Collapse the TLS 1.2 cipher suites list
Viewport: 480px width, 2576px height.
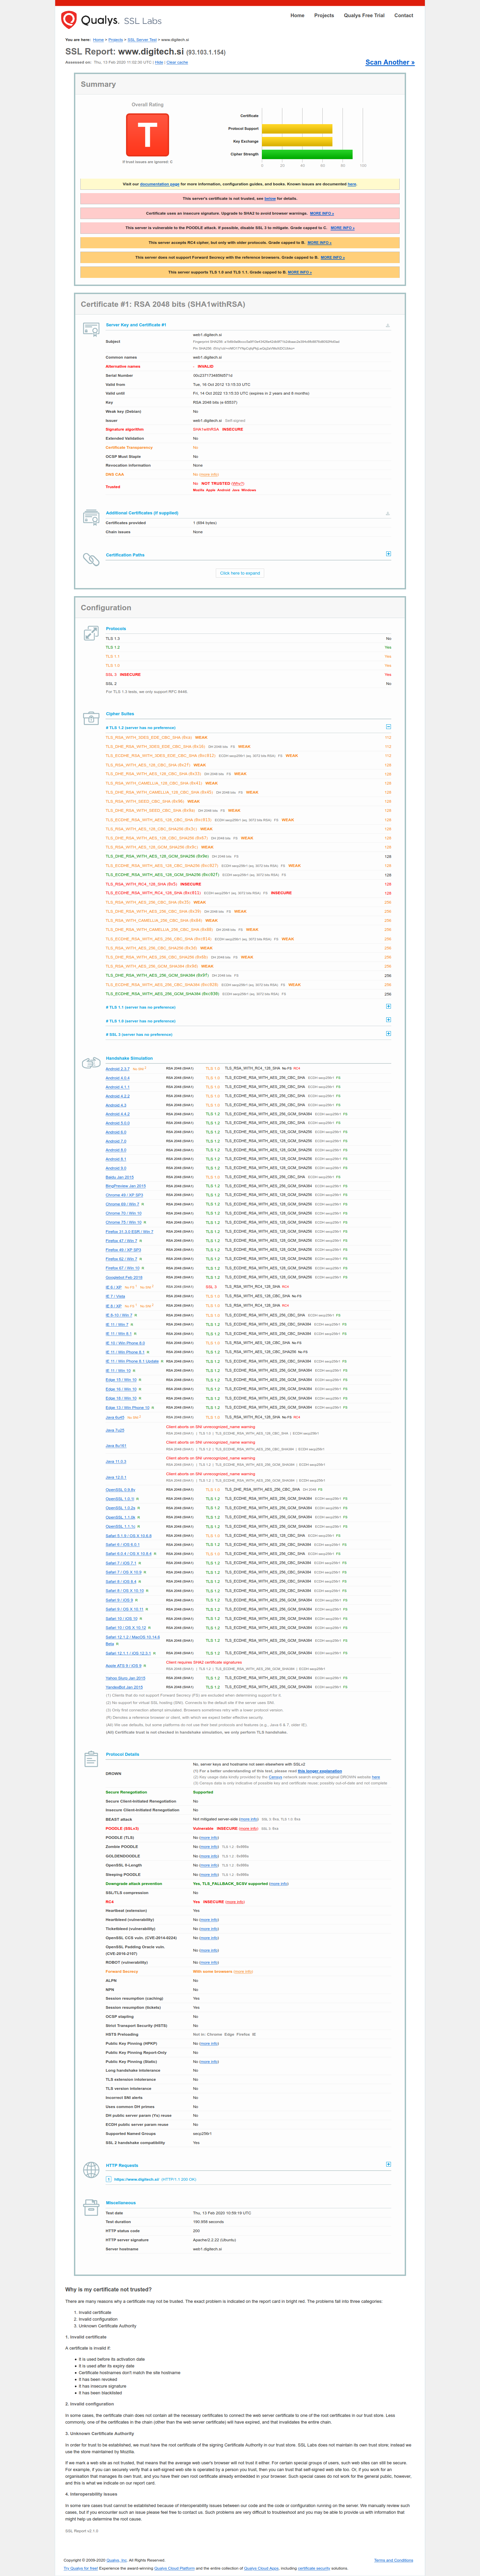tap(388, 727)
